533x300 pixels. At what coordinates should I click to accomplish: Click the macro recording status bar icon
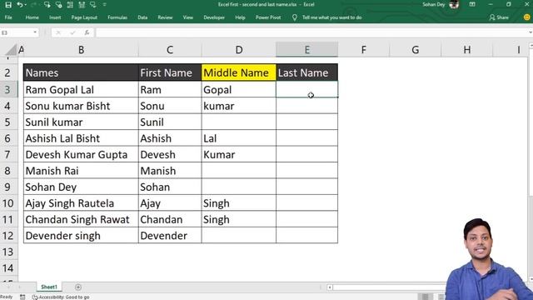point(22,297)
